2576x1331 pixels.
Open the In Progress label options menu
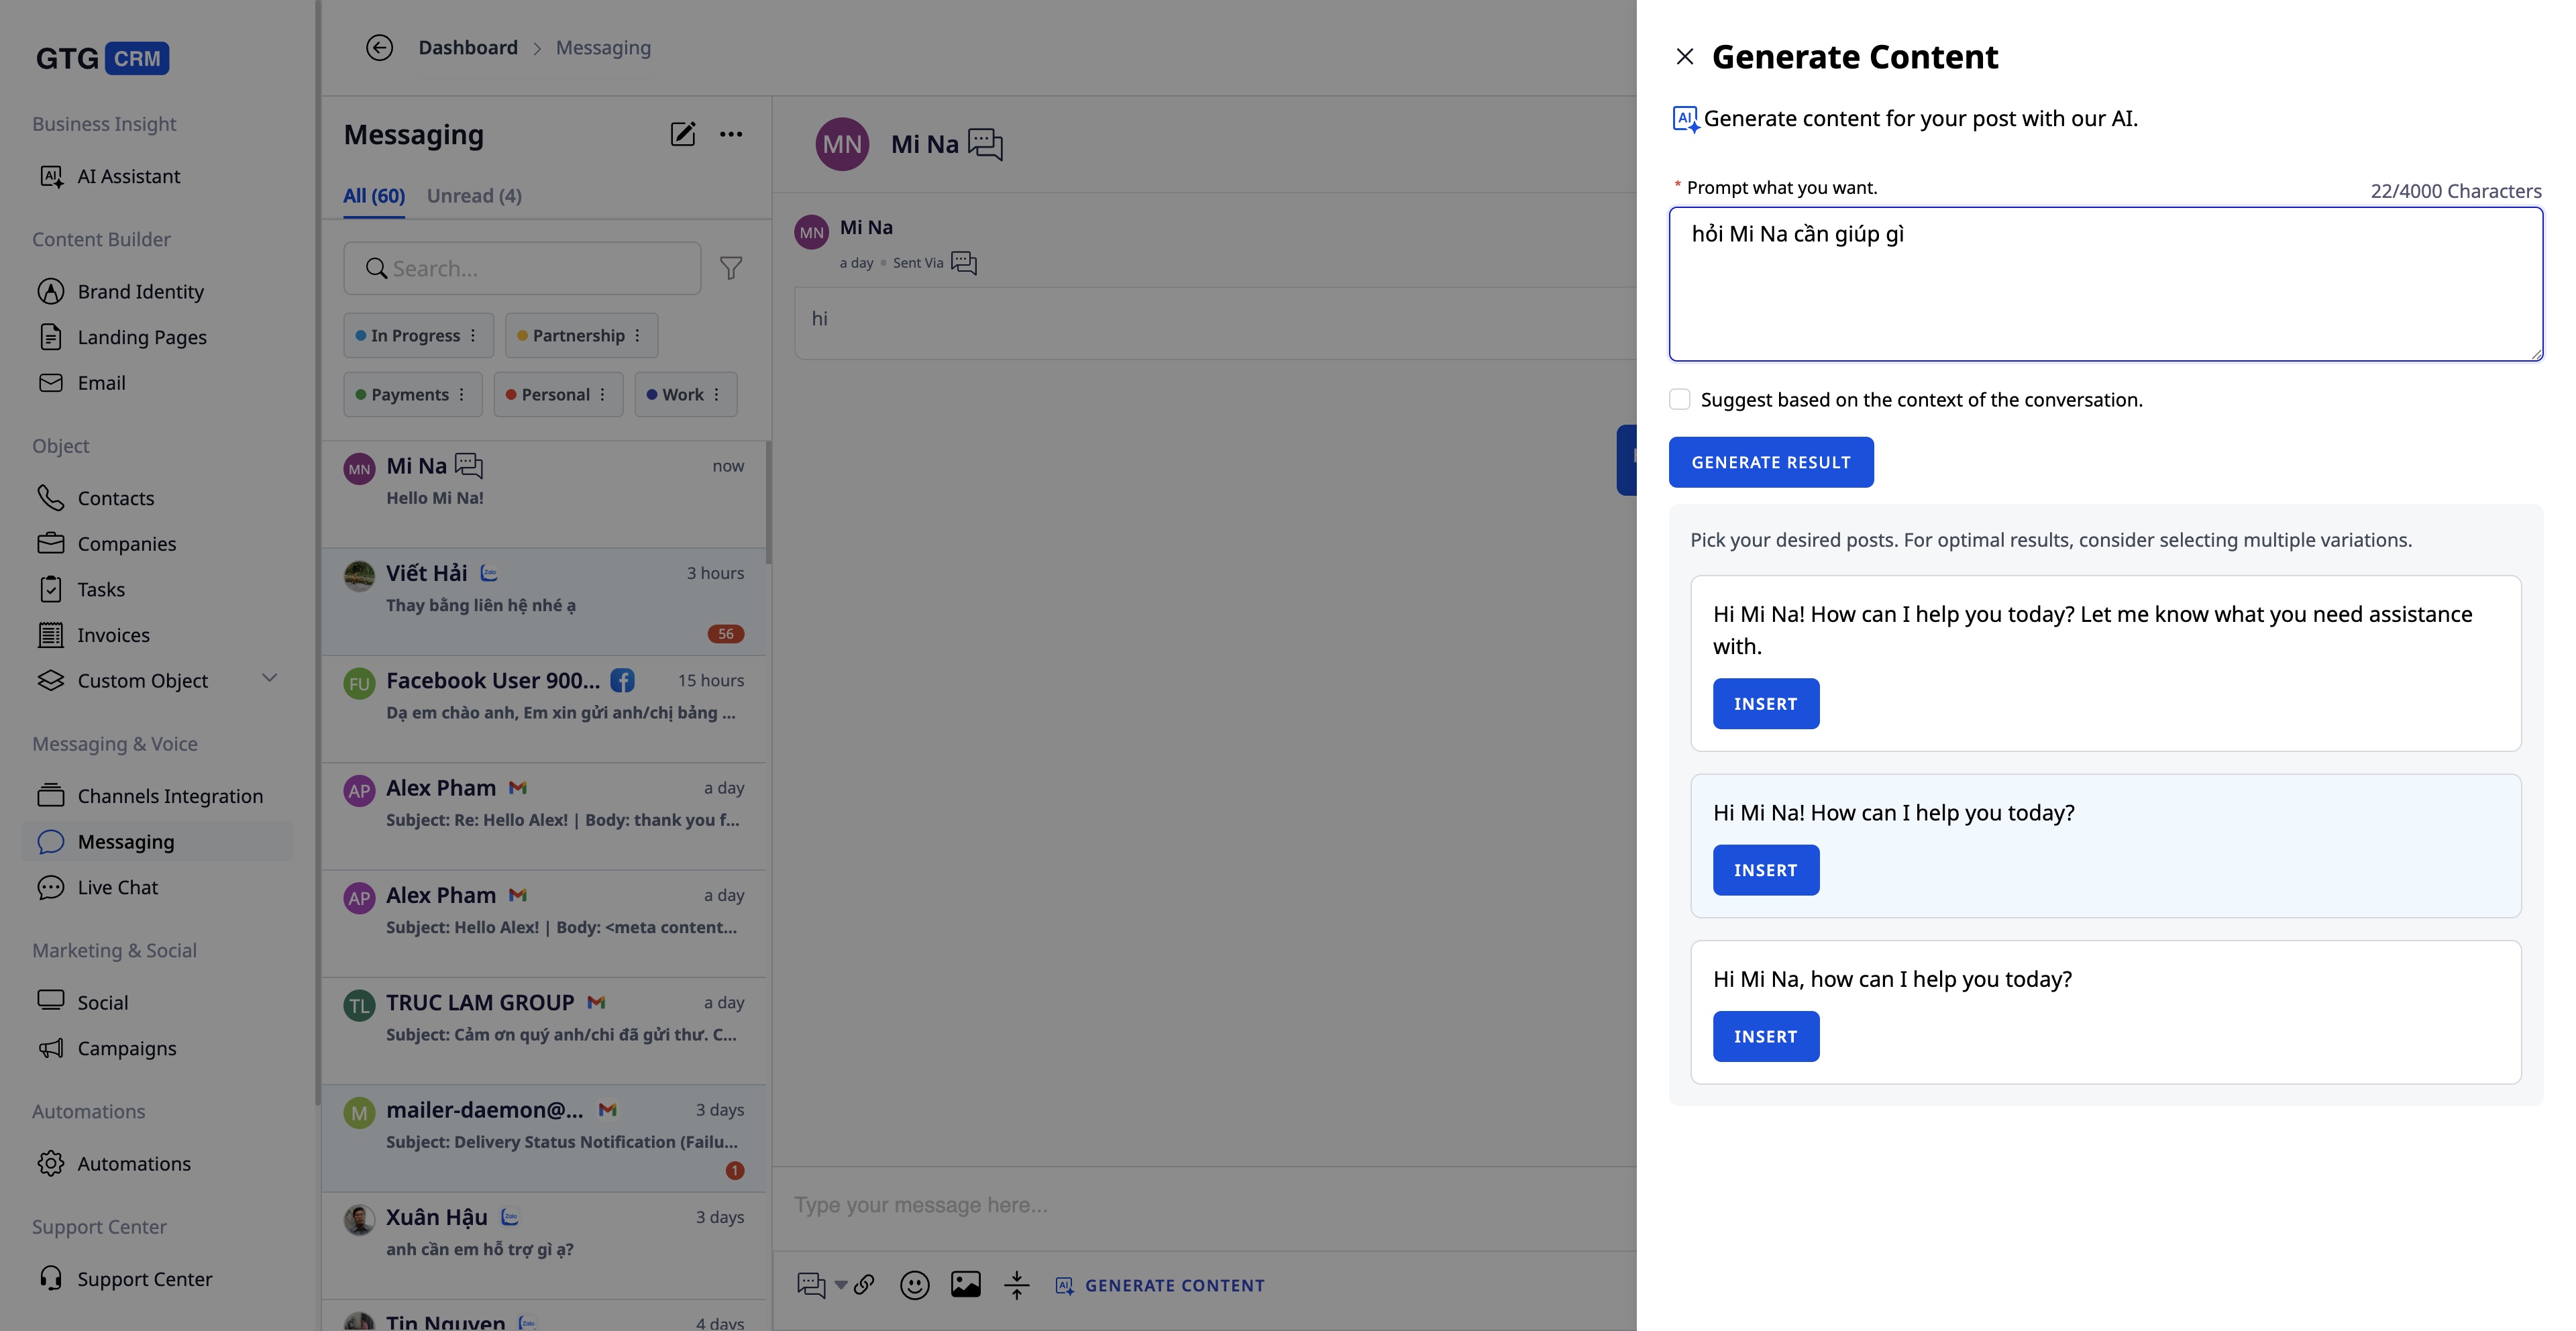pyautogui.click(x=473, y=336)
